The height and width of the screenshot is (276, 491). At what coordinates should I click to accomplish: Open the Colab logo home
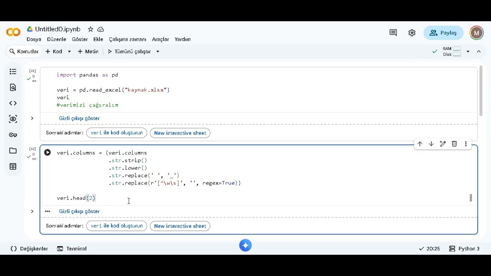coord(13,33)
